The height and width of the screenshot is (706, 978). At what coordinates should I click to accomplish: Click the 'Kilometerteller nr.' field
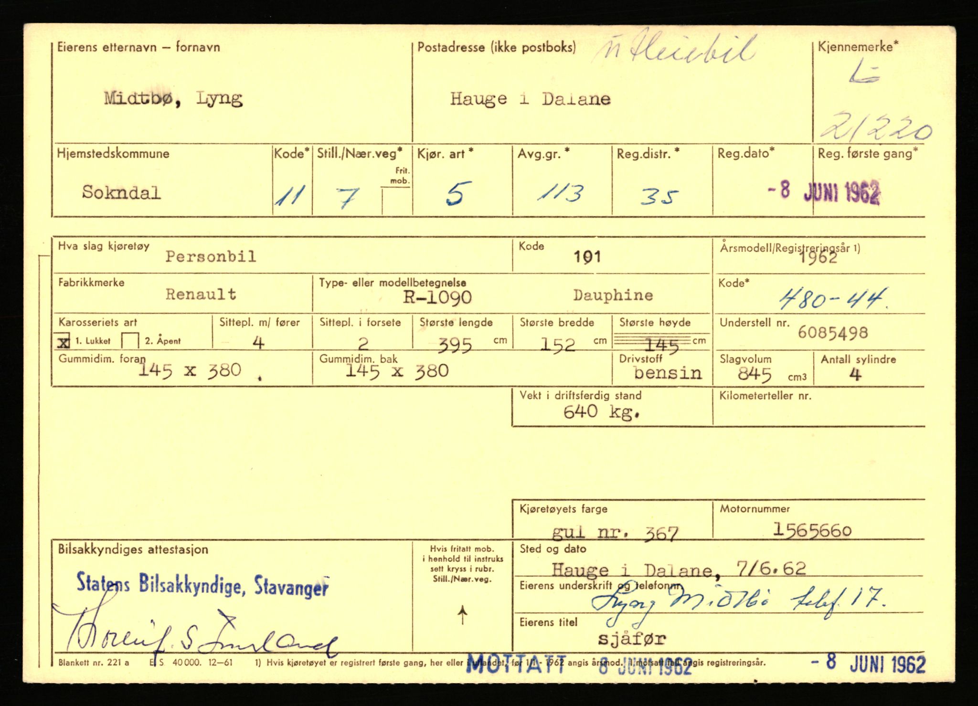click(x=819, y=407)
